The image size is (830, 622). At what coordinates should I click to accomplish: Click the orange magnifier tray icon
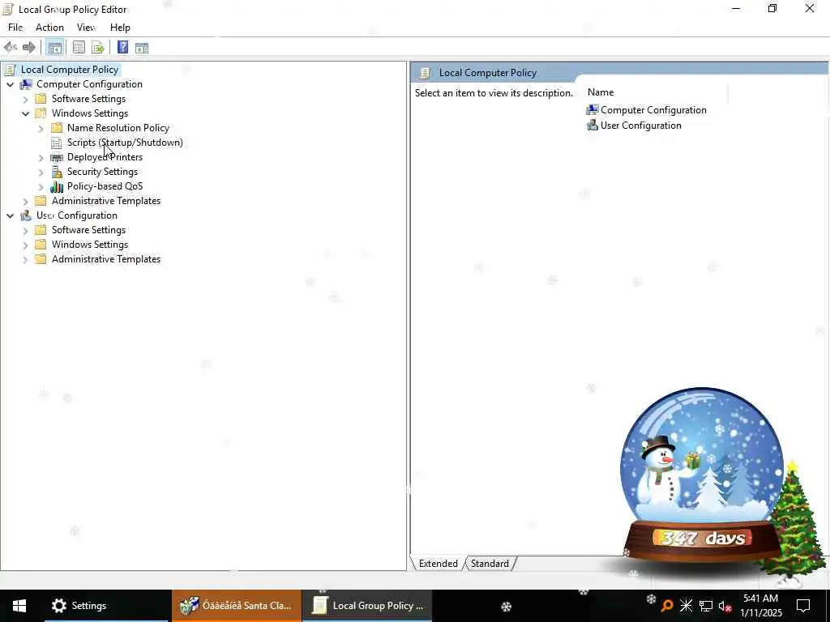[x=667, y=606]
